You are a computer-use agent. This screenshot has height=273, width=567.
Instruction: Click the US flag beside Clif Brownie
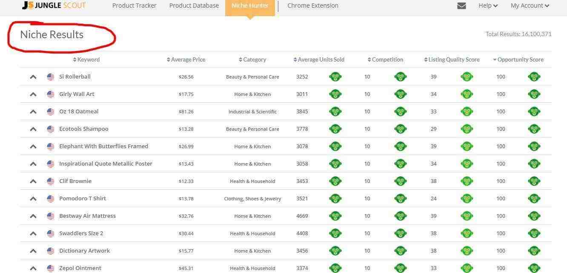(51, 181)
